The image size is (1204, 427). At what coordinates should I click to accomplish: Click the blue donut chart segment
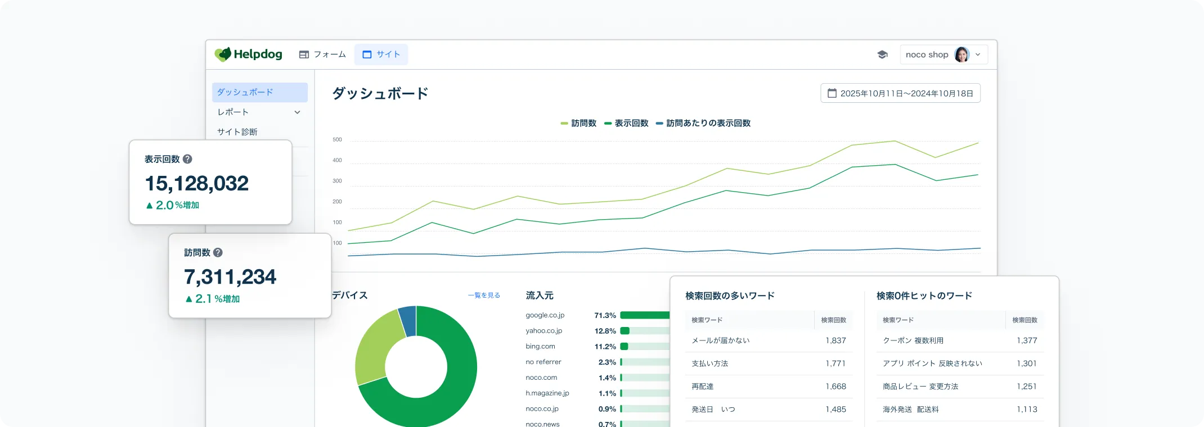[408, 321]
